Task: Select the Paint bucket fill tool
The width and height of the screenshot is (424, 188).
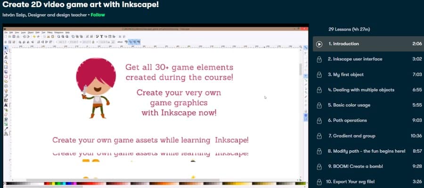Action: pyautogui.click(x=6, y=119)
